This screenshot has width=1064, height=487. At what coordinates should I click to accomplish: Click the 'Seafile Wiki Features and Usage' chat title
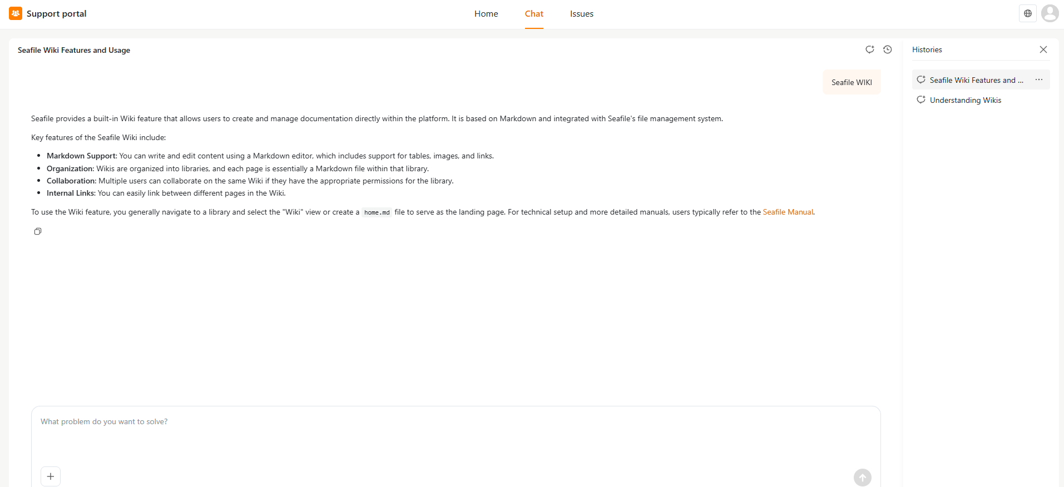(74, 50)
